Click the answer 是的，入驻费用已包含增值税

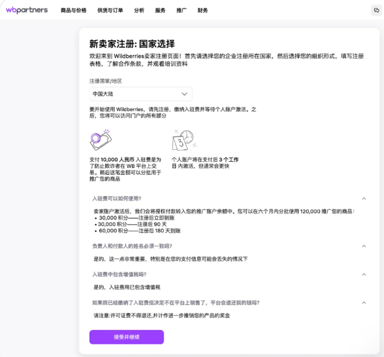[127, 287]
